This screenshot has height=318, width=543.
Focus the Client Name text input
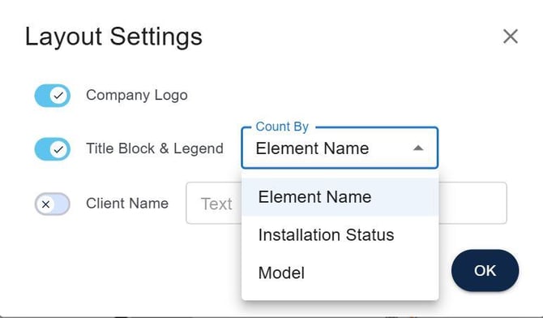213,204
